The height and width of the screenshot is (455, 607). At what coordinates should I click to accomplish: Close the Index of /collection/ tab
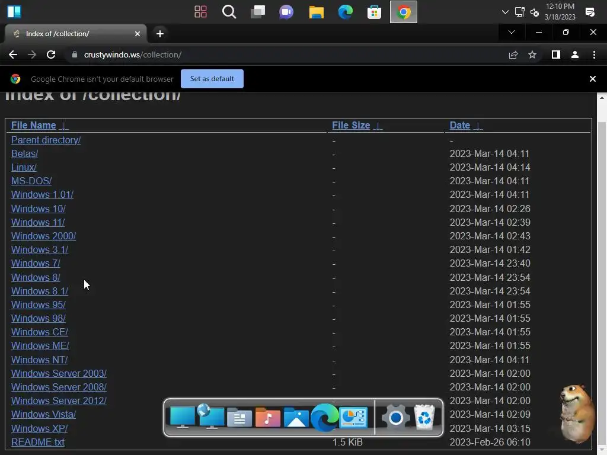pyautogui.click(x=138, y=34)
